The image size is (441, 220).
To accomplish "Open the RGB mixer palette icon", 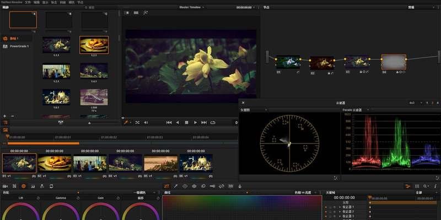I will point(42,186).
